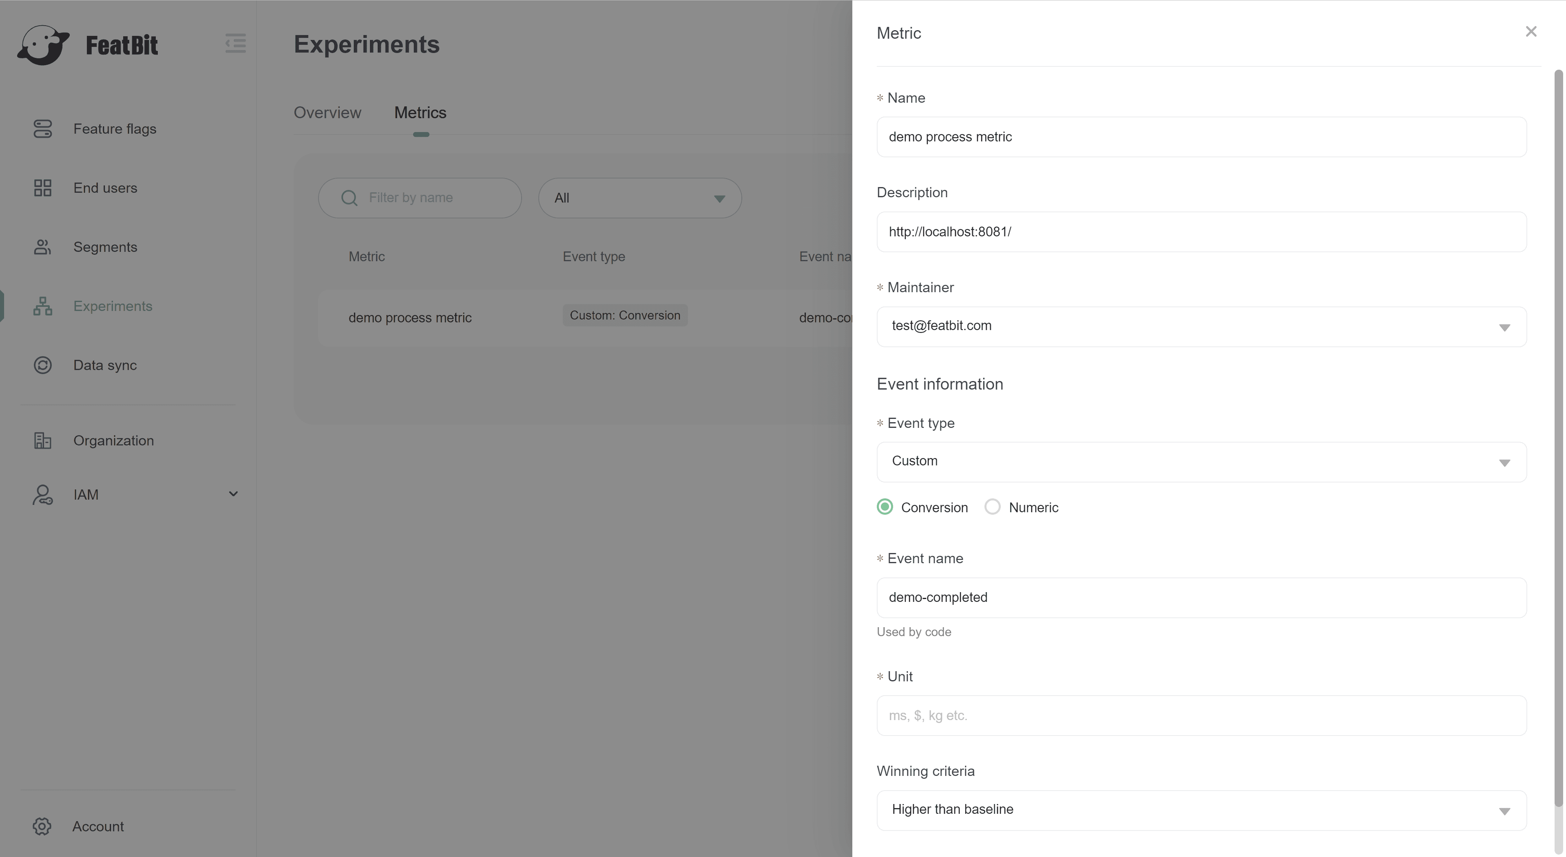Viewport: 1566px width, 857px height.
Task: Open the Winning criteria dropdown
Action: pos(1201,810)
